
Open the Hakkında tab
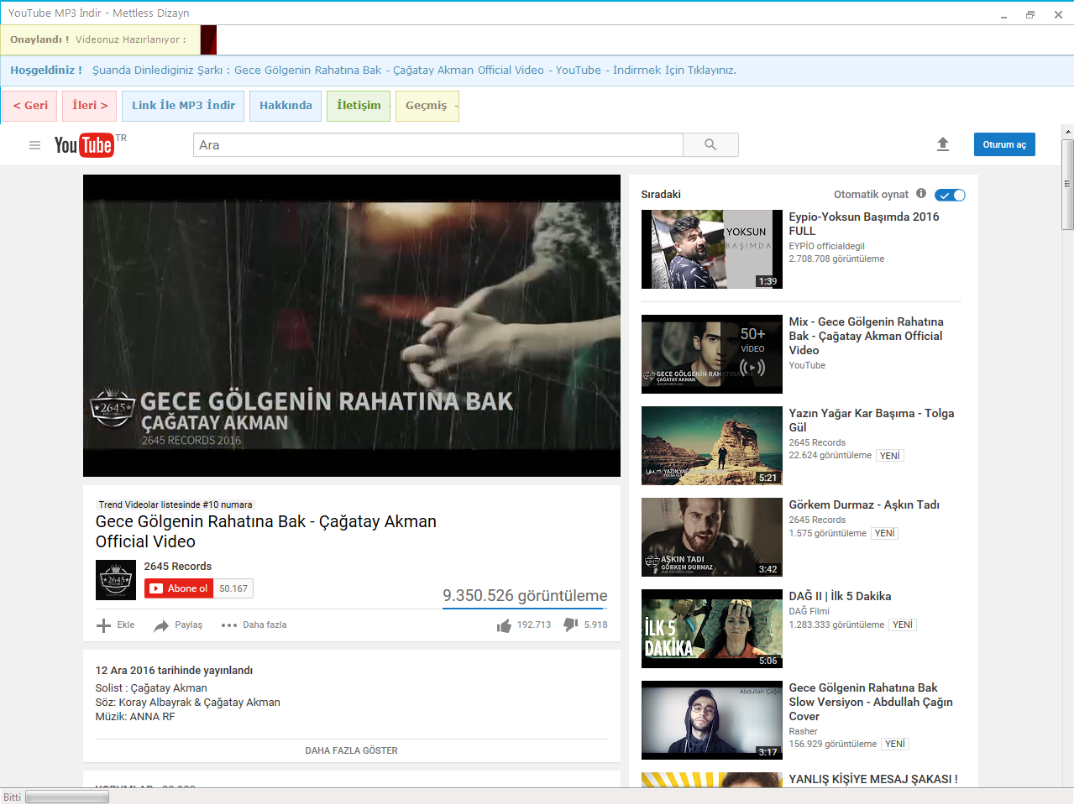click(286, 106)
